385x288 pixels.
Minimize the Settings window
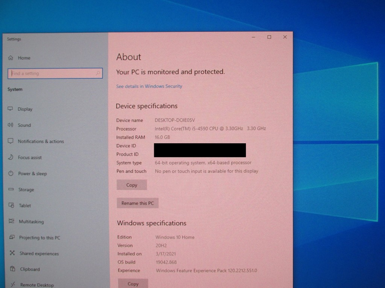[253, 37]
